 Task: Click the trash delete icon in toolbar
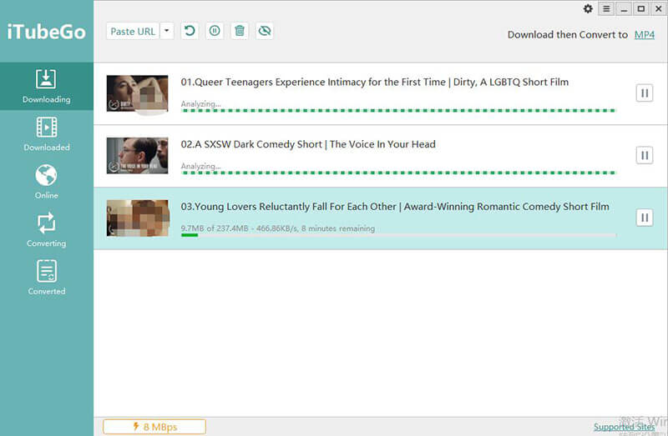[x=240, y=31]
